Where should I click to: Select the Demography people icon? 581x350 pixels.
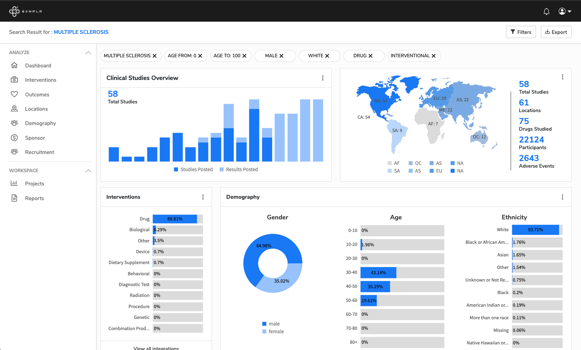14,123
